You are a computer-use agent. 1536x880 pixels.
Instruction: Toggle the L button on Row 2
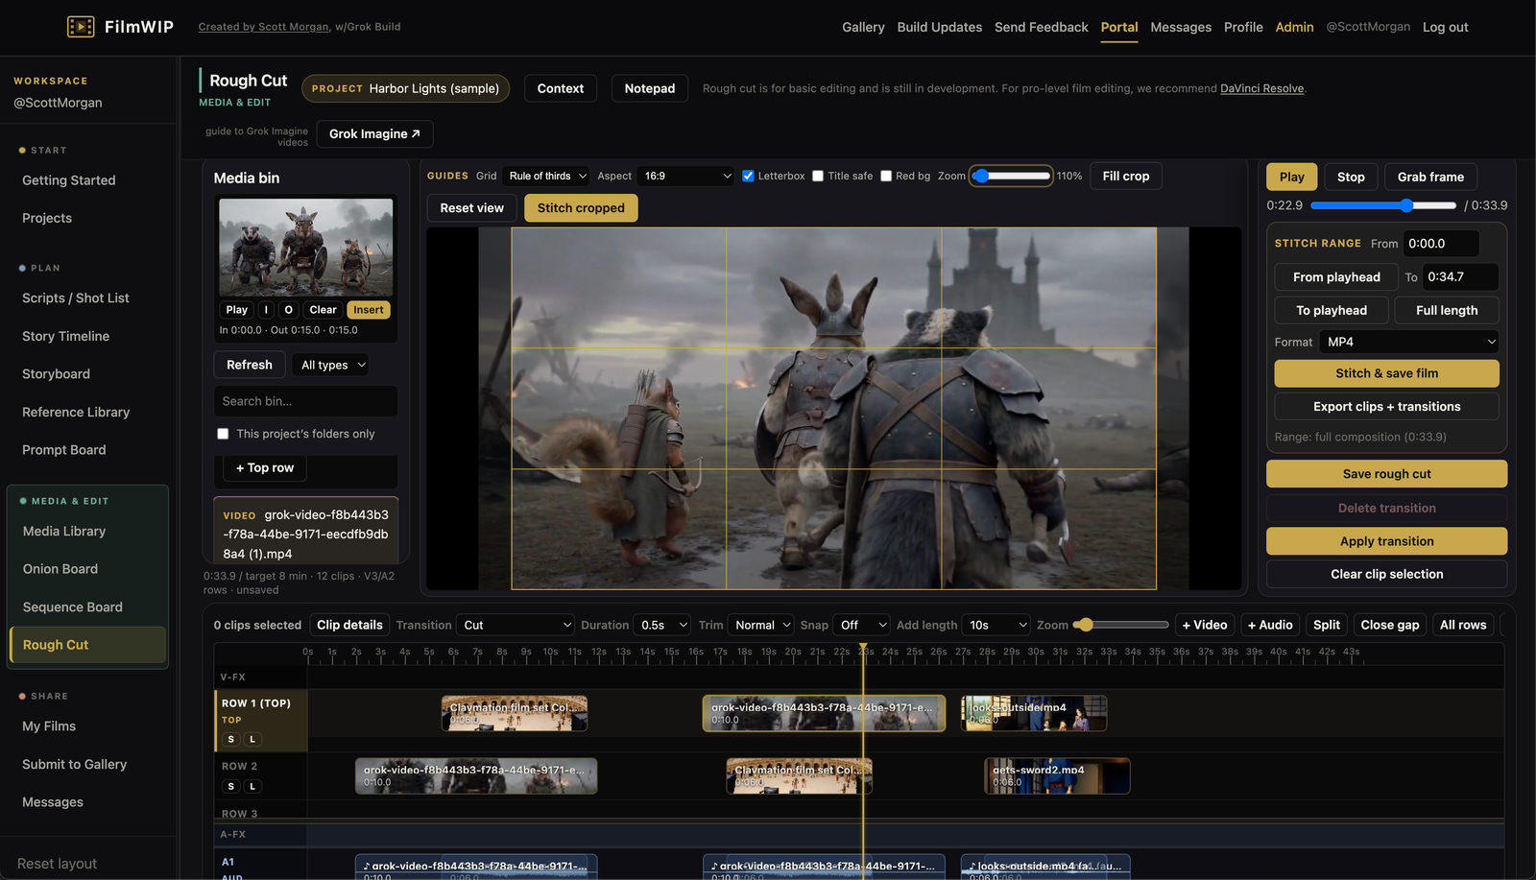(x=252, y=786)
